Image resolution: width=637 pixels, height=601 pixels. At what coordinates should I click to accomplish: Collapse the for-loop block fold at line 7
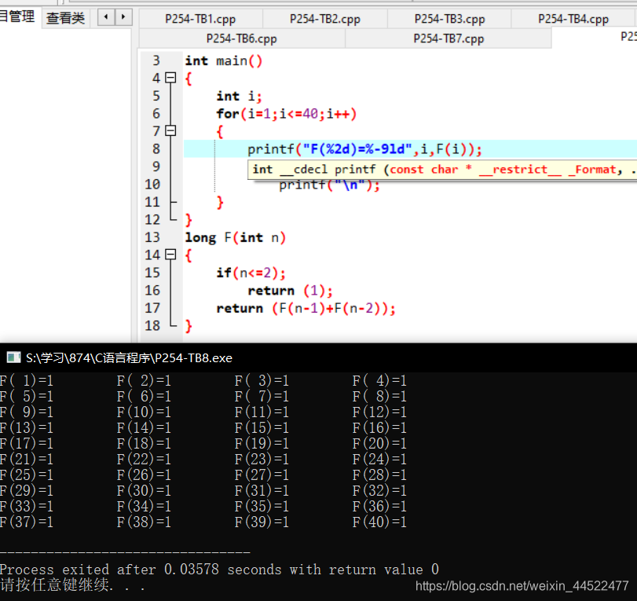[x=171, y=131]
